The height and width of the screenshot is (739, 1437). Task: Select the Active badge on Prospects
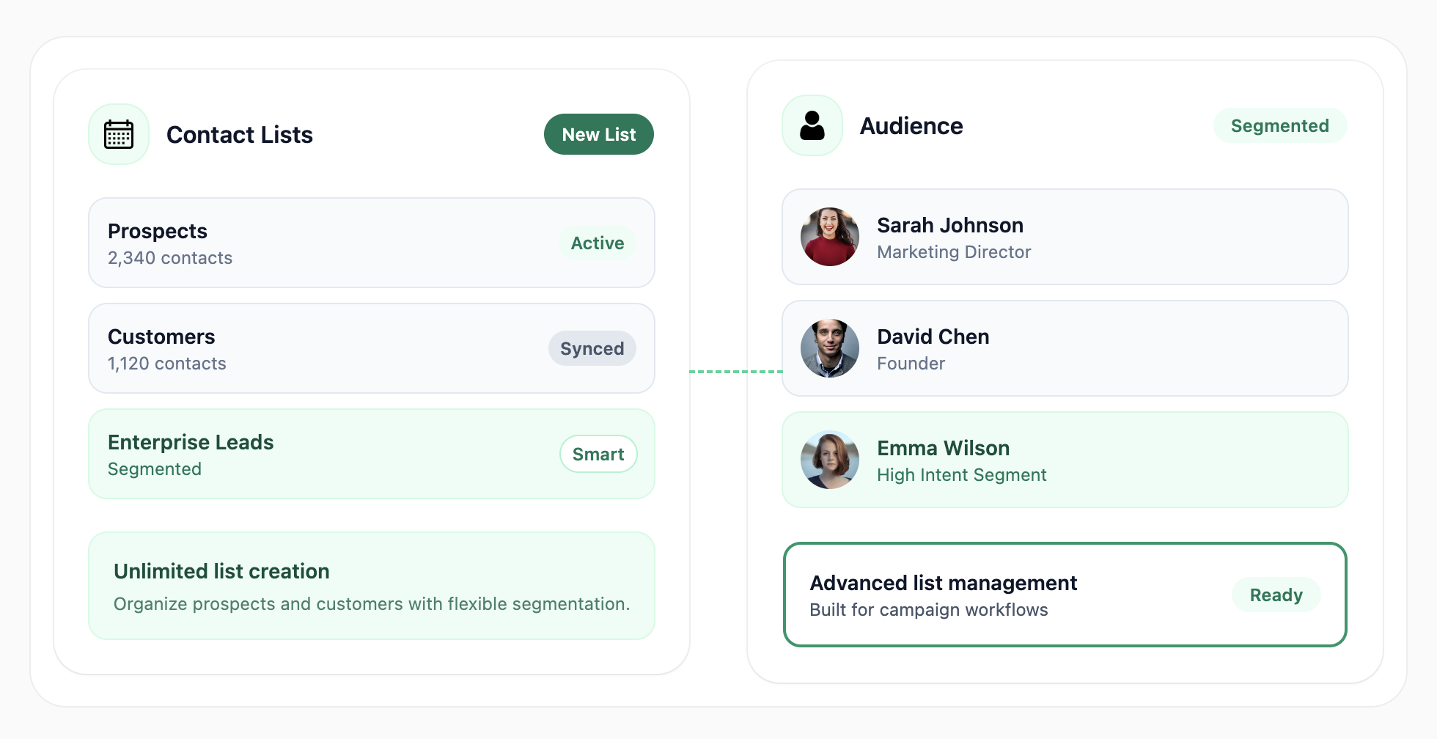click(x=598, y=243)
